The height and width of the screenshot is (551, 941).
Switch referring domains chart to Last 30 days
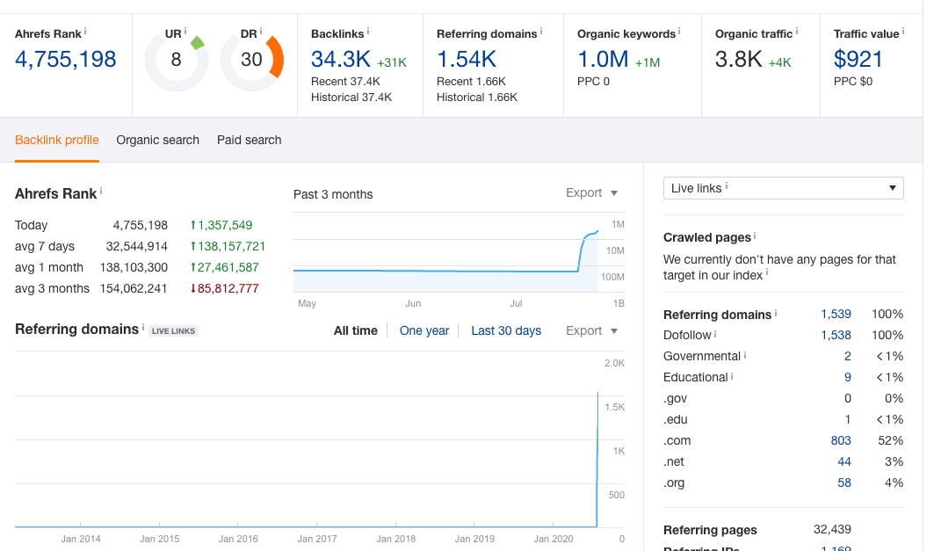506,330
